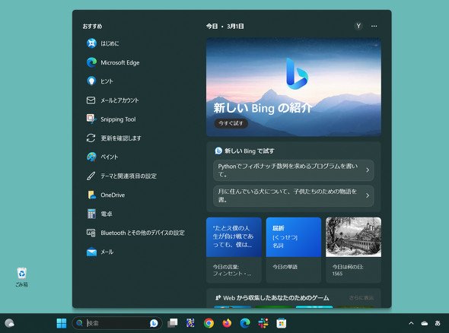The image size is (449, 333).
Task: Open the Python フィボナッチ suggestion arrow
Action: (x=368, y=170)
